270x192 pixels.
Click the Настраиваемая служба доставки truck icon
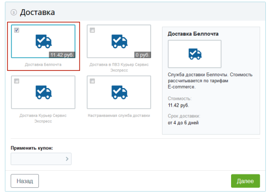tap(119, 92)
